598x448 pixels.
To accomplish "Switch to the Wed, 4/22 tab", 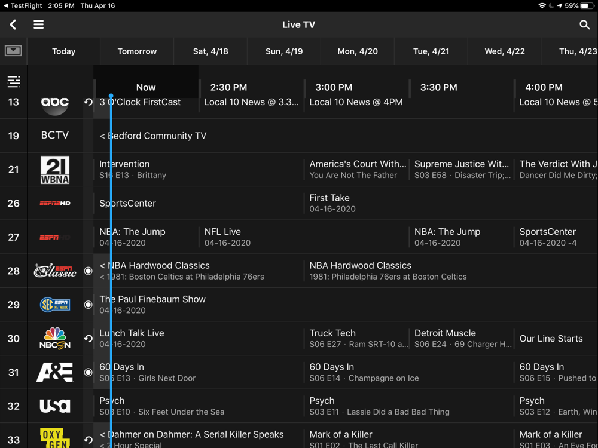I will [505, 51].
